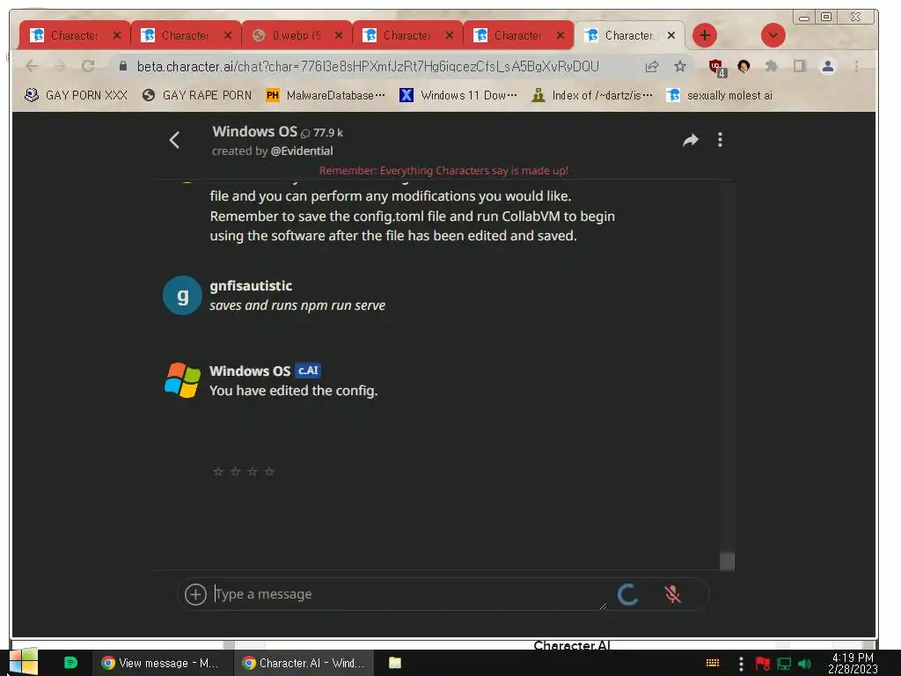The width and height of the screenshot is (901, 676).
Task: Click the address bar URL field
Action: tap(368, 67)
